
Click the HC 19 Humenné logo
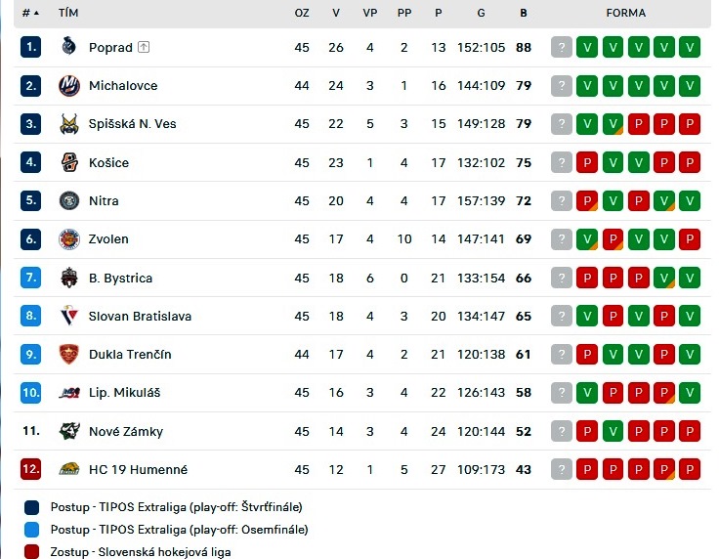[x=68, y=469]
